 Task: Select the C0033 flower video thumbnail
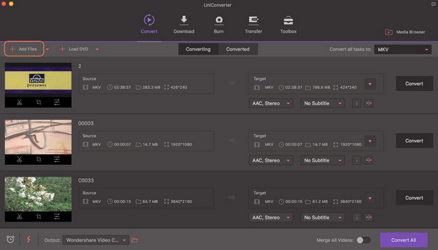38,194
